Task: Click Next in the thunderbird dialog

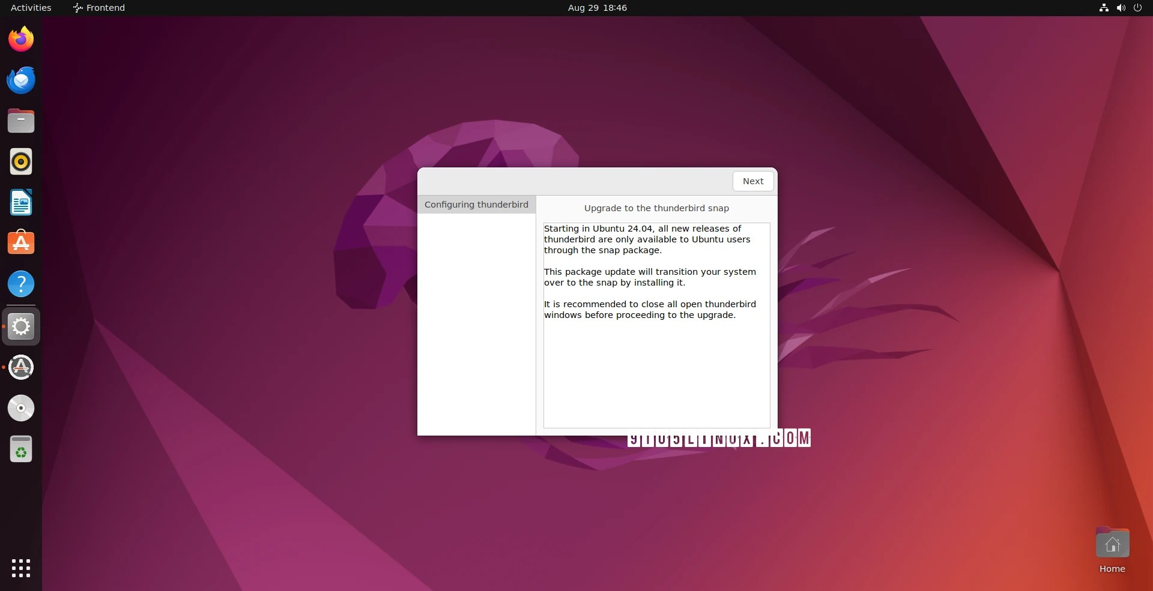Action: point(753,181)
